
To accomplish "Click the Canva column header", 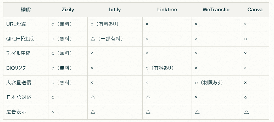I will (x=255, y=10).
